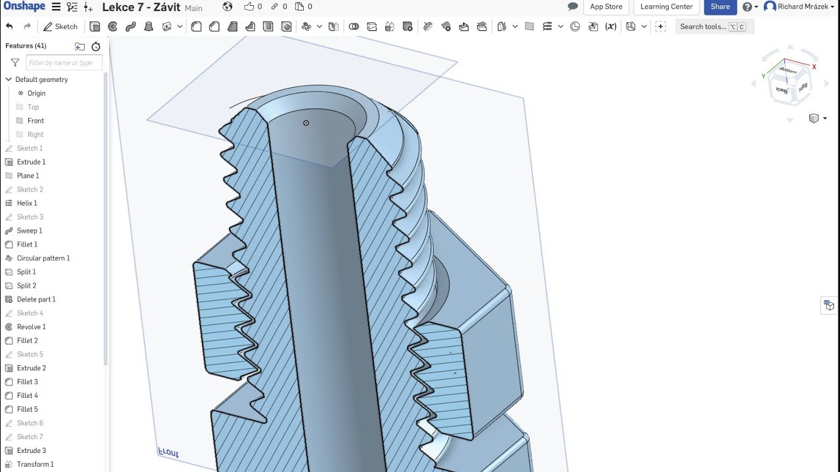
Task: Expand the helix/curve tools dropdown arrow
Action: pyautogui.click(x=560, y=27)
